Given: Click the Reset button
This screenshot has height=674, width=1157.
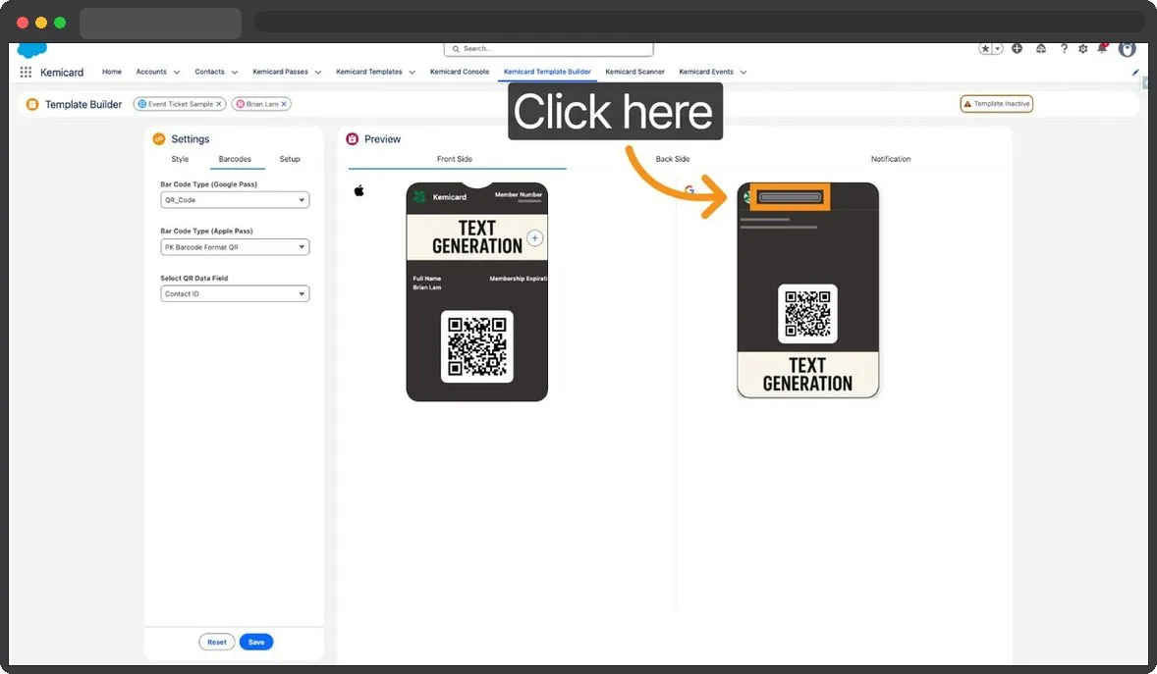Looking at the screenshot, I should [217, 643].
